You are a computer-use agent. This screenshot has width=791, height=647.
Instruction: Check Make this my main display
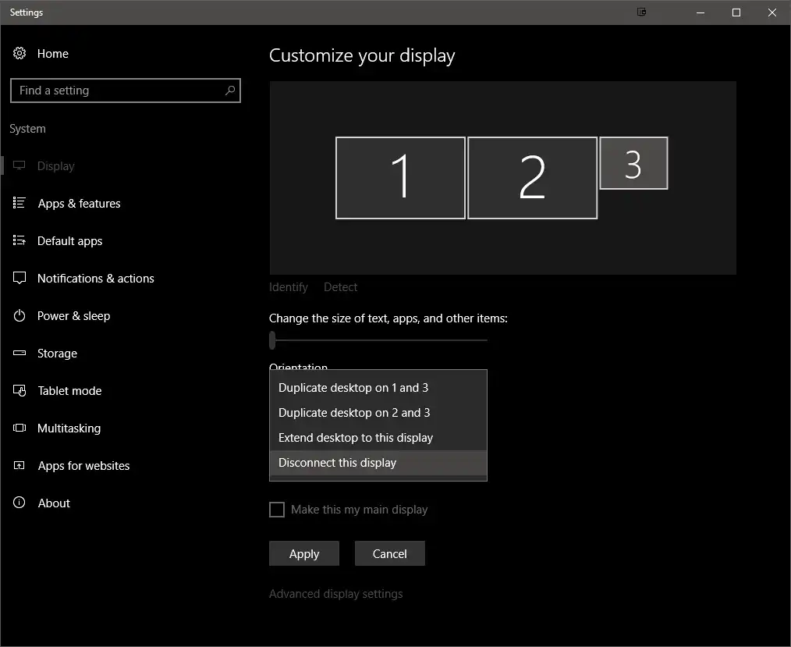click(x=277, y=509)
